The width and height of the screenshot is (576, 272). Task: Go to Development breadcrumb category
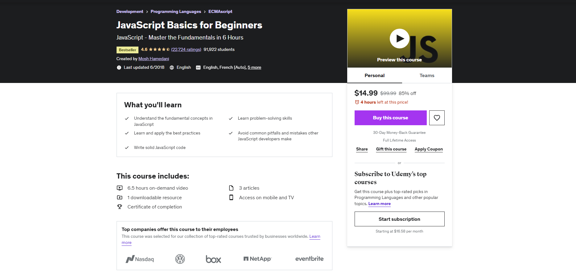130,11
